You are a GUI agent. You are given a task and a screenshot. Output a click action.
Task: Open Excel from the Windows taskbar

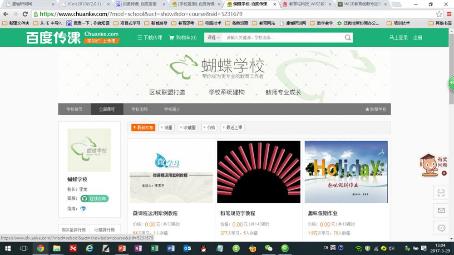point(154,248)
